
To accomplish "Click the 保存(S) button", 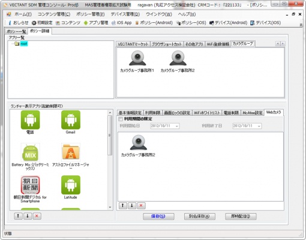I will (158, 216).
